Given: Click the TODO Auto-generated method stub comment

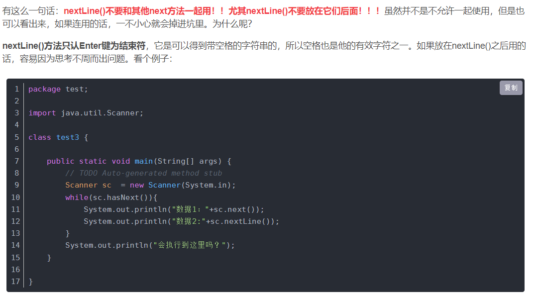Looking at the screenshot, I should tap(143, 173).
